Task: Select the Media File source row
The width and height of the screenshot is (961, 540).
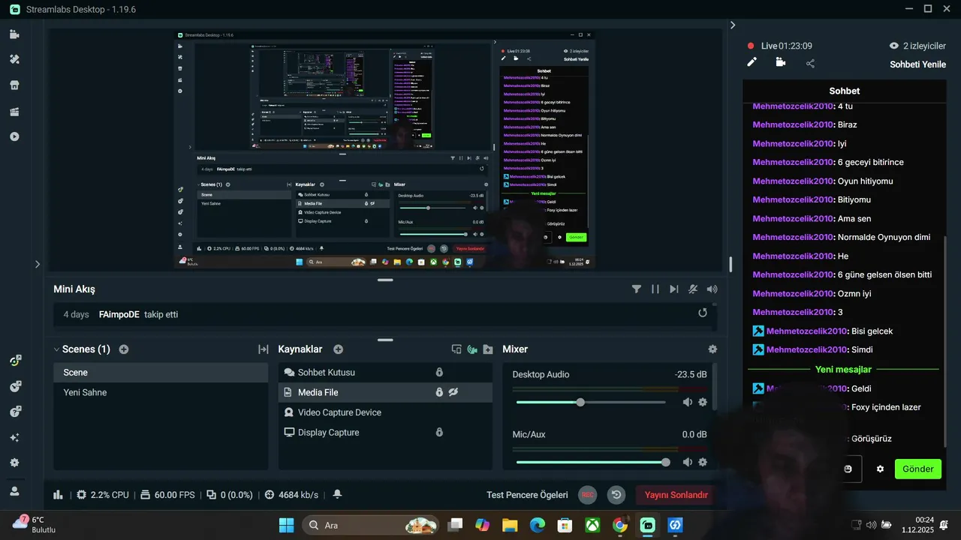Action: click(x=385, y=392)
